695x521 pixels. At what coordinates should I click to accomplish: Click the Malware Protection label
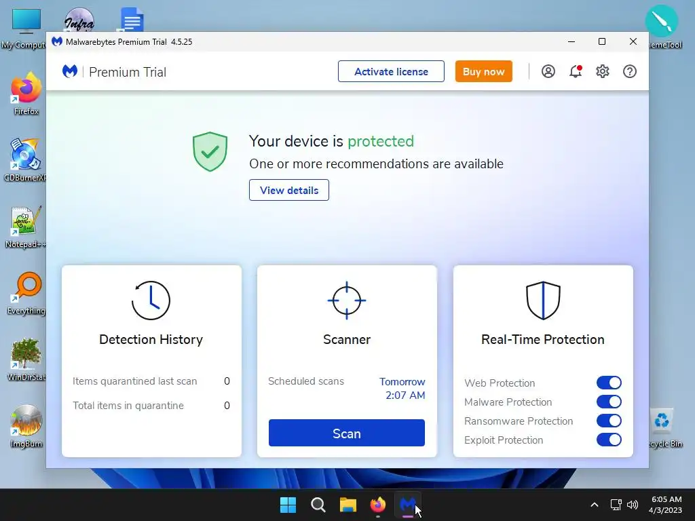coord(508,402)
